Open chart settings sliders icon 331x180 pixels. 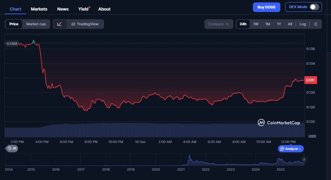pos(315,24)
